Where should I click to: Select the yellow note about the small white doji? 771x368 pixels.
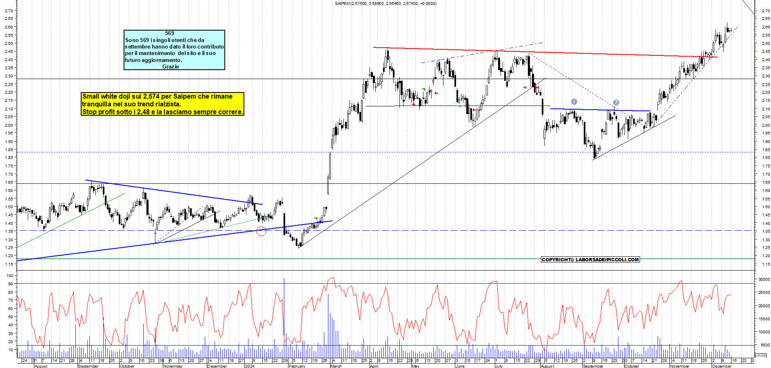(162, 104)
